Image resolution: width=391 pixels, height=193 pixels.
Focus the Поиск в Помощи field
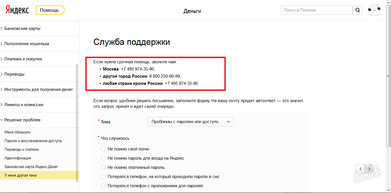point(317,10)
